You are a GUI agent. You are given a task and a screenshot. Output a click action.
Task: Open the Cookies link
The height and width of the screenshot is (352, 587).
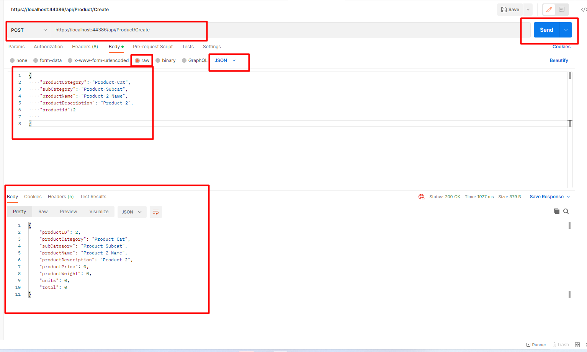[x=561, y=47]
